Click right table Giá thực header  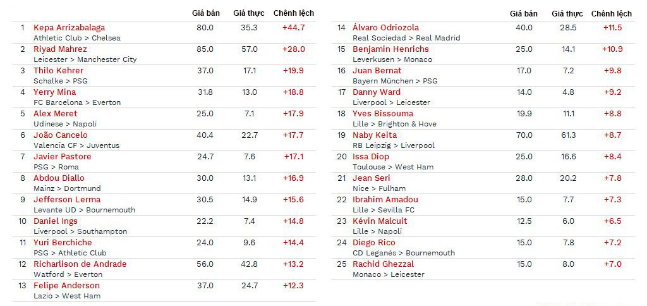[x=567, y=14]
